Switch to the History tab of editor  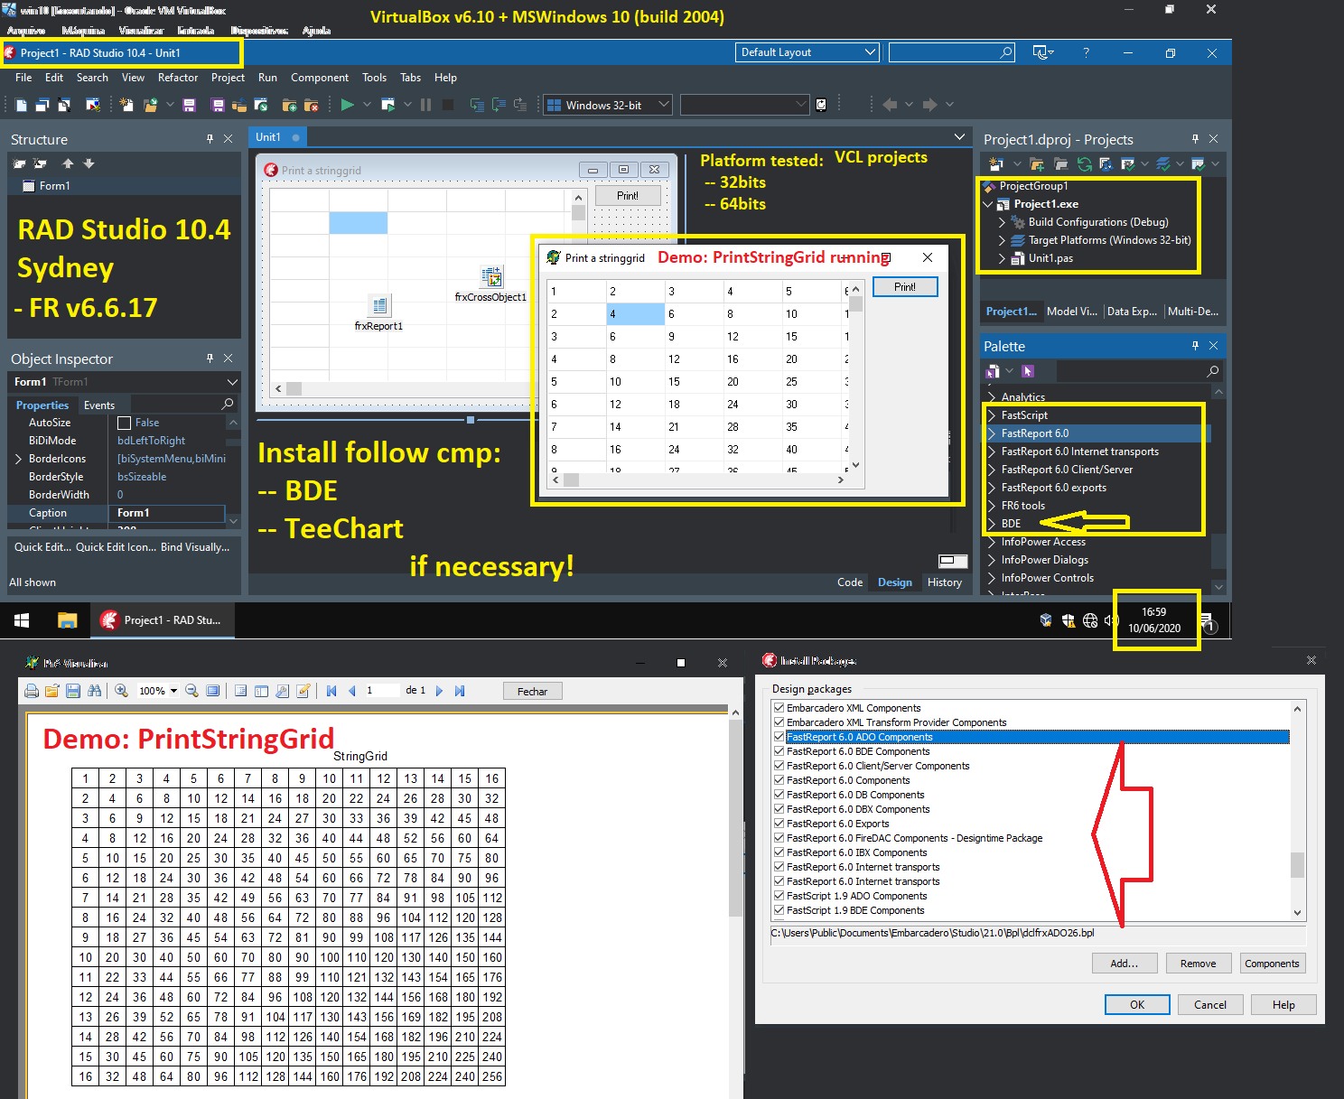coord(945,582)
